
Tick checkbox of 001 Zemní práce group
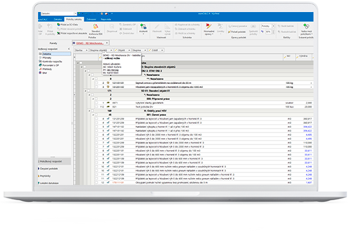pos(96,115)
